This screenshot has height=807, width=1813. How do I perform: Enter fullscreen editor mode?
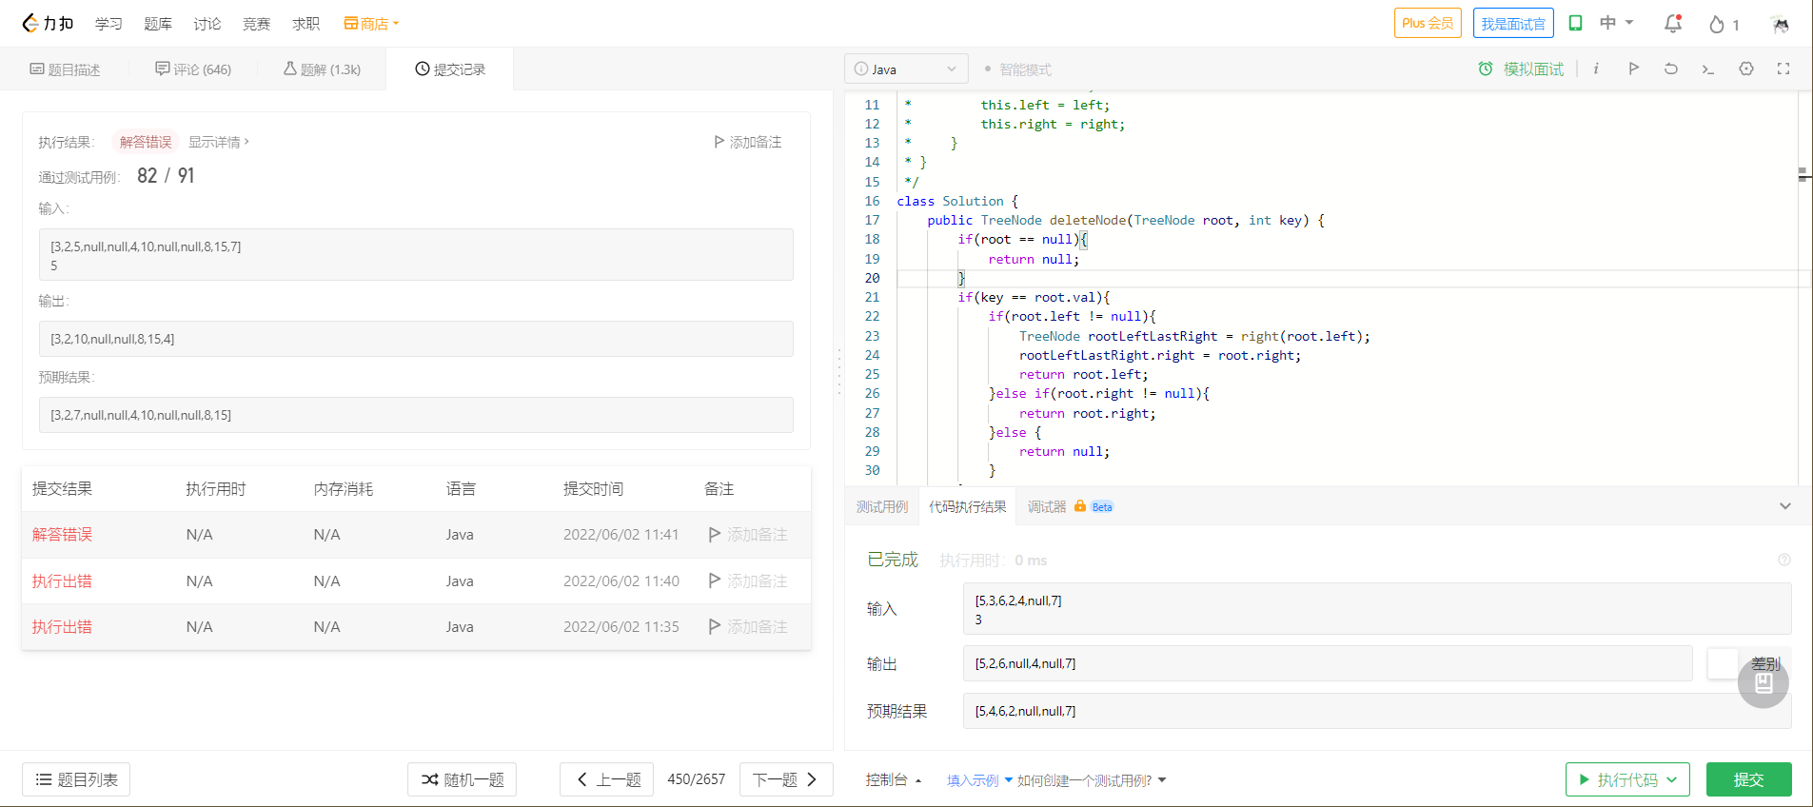[x=1783, y=69]
